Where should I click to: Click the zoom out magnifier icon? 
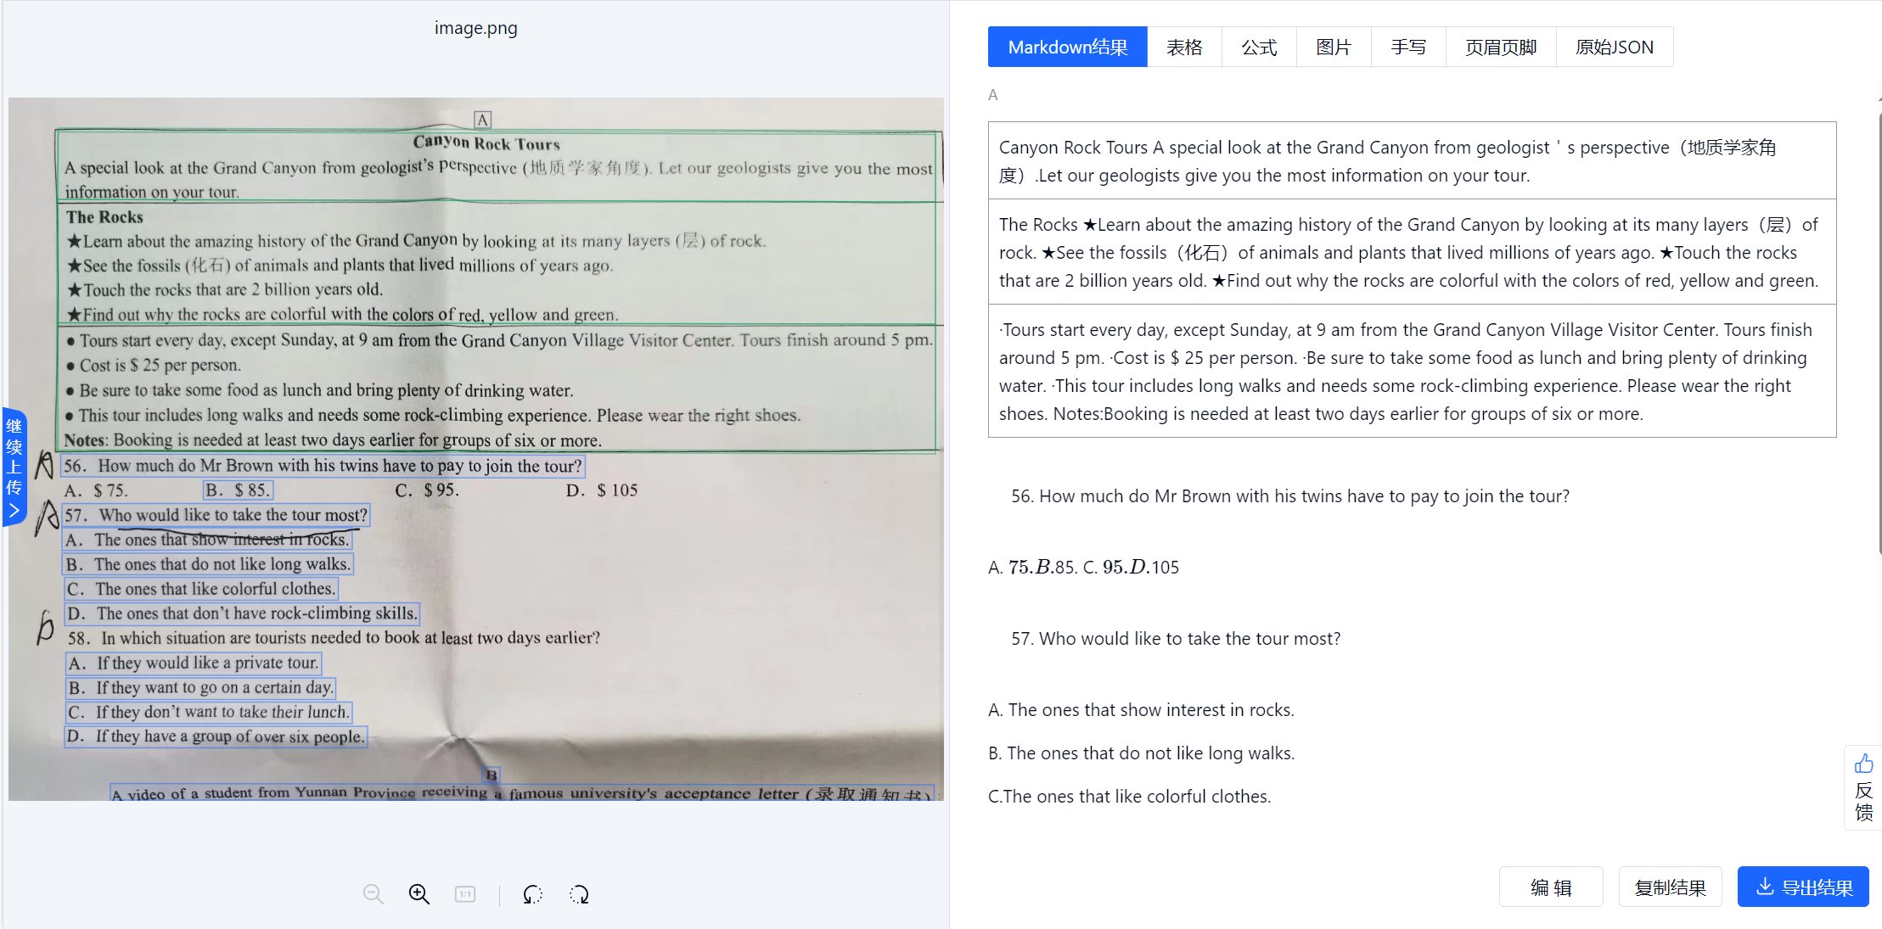pyautogui.click(x=373, y=894)
